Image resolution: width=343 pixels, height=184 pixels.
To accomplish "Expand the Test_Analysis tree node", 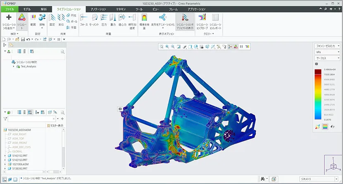I will coord(14,67).
